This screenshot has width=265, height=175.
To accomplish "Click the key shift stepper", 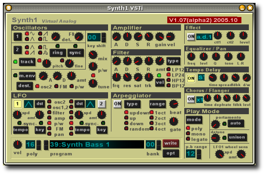I will pos(104,38).
